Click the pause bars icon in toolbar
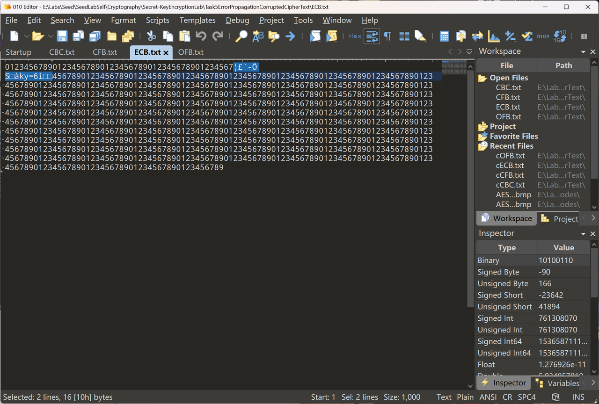Screen dimensions: 599x404 pos(584,36)
